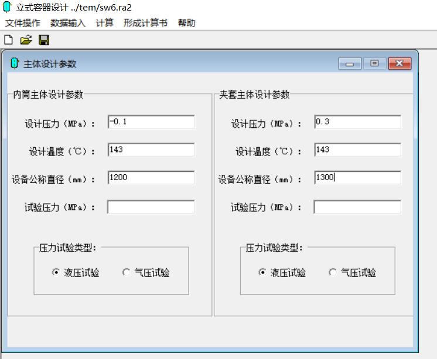This screenshot has height=359, width=437.
Task: Open the 文件操作 menu
Action: [23, 23]
